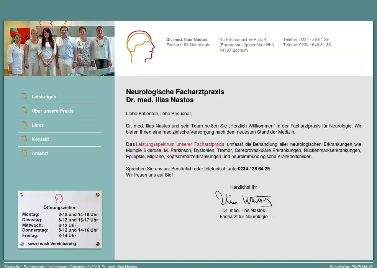This screenshot has height=268, width=377.
Task: Click the handwritten signature image
Action: click(x=243, y=199)
